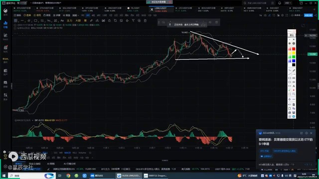Switch to the XRP/USDT tab
The image size is (319, 179).
[x=229, y=9]
